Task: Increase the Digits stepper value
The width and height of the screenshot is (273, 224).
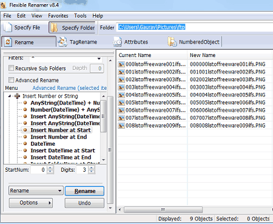Action: coord(92,168)
